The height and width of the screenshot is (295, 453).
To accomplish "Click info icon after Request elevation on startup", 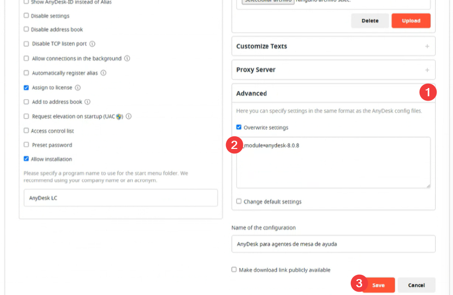I will point(129,117).
